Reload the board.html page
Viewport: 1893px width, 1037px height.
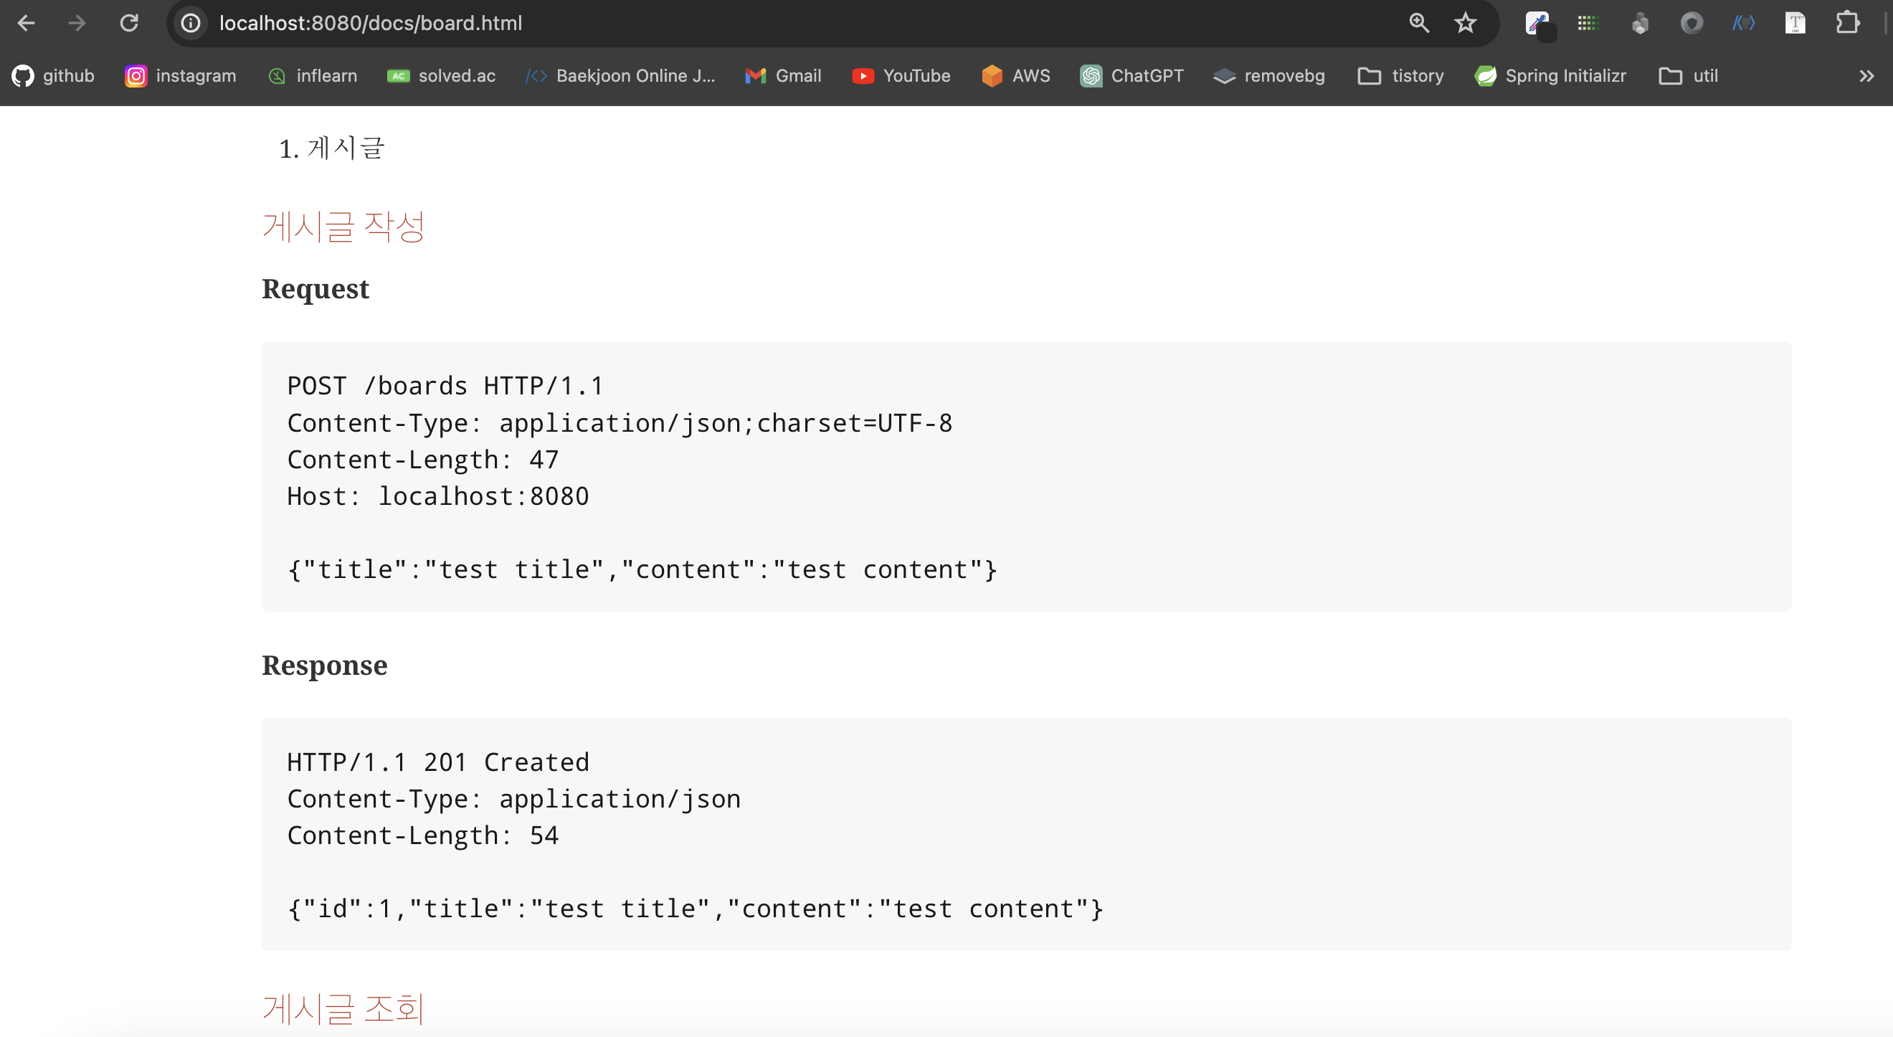129,23
